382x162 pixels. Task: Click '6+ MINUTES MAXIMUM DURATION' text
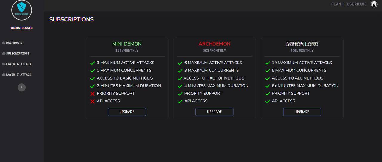coord(305,86)
